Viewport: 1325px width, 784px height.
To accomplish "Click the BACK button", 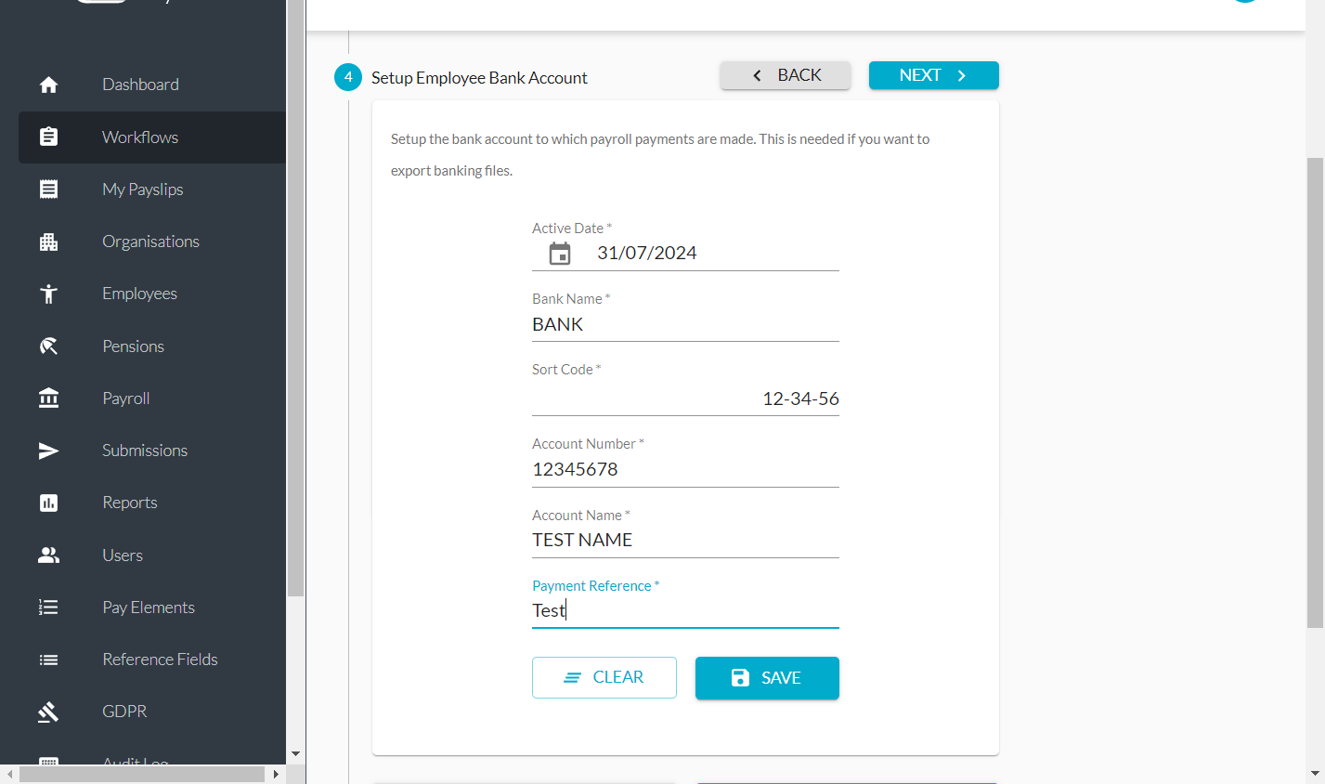I will pos(786,75).
